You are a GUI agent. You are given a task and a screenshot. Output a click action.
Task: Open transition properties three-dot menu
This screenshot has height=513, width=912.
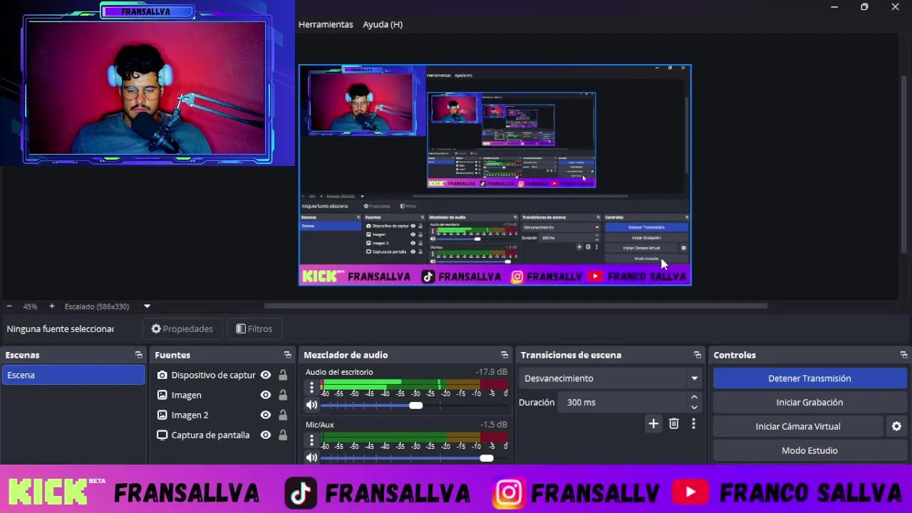pos(693,424)
